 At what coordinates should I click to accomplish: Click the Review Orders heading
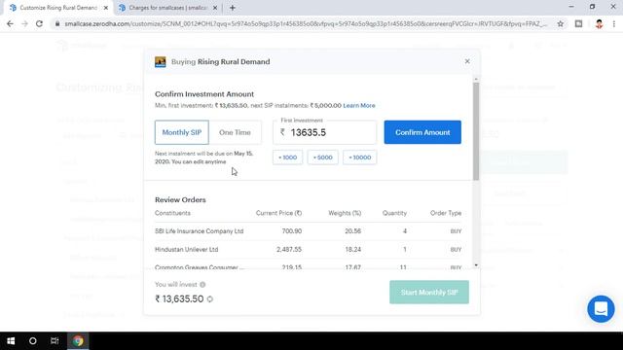(180, 199)
